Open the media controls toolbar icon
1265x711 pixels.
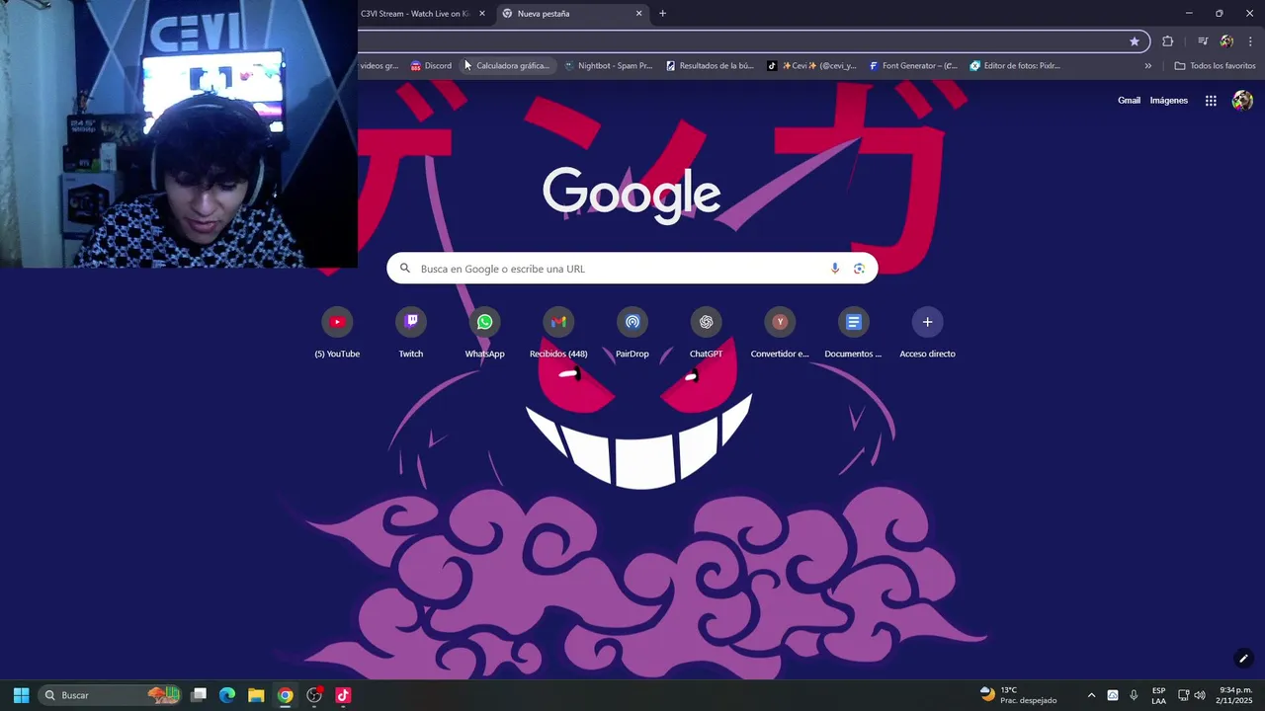[x=1203, y=41]
